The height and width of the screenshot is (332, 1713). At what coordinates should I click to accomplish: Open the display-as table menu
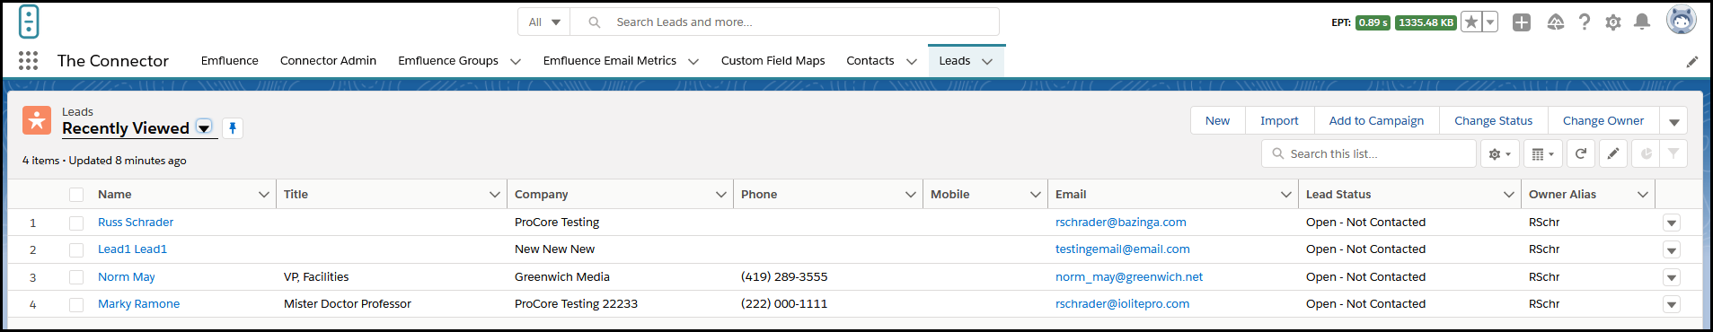click(1542, 154)
